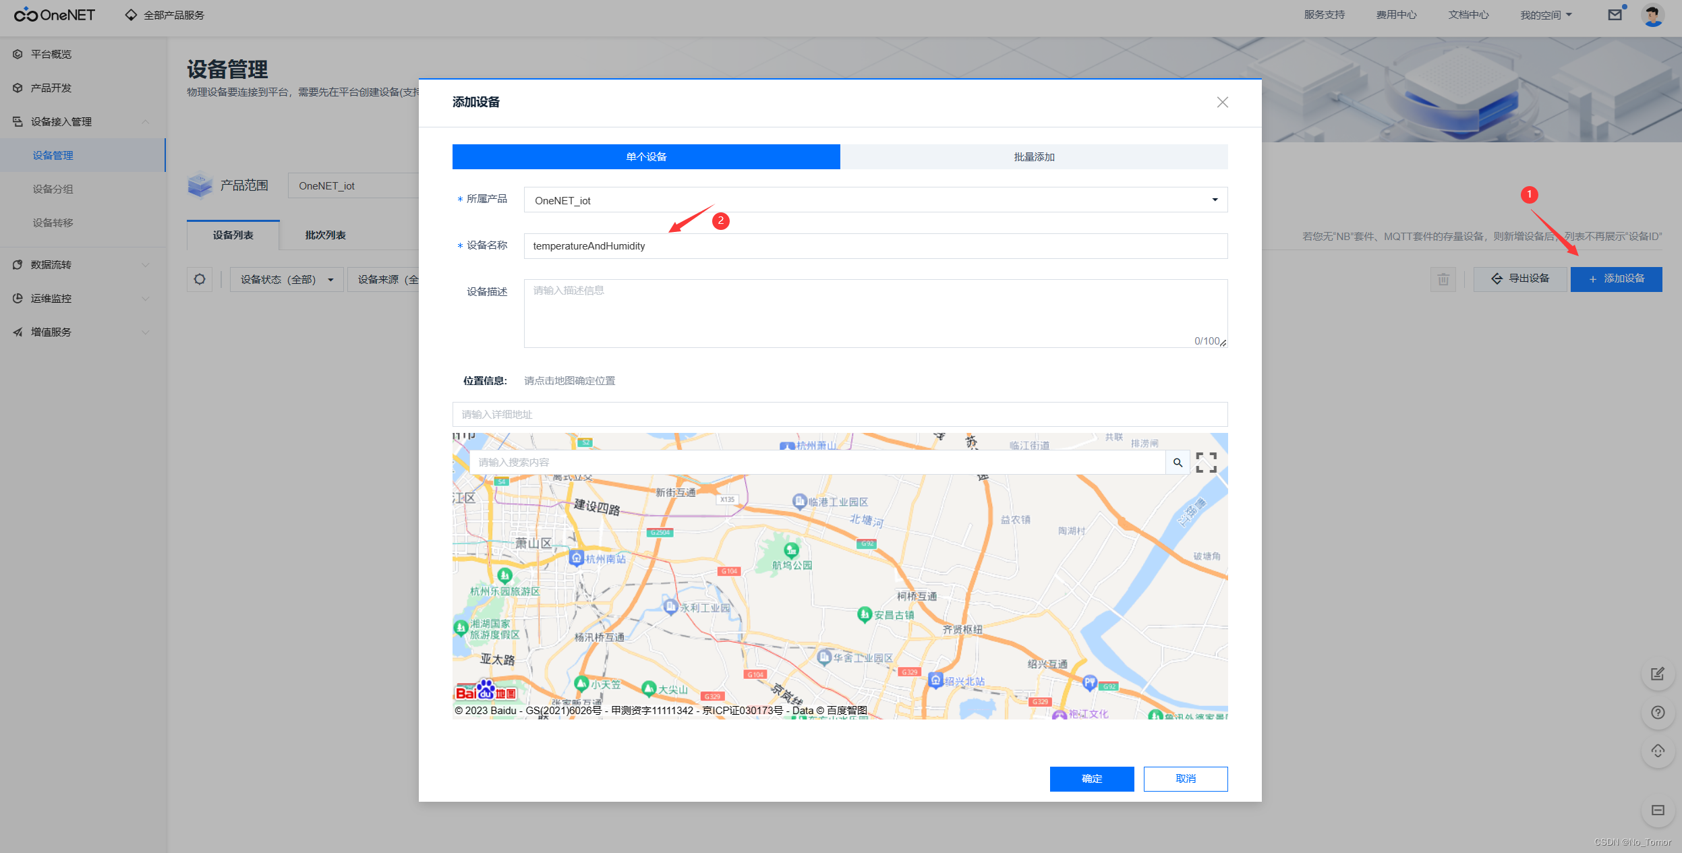Open the mail notifications icon

[1615, 14]
